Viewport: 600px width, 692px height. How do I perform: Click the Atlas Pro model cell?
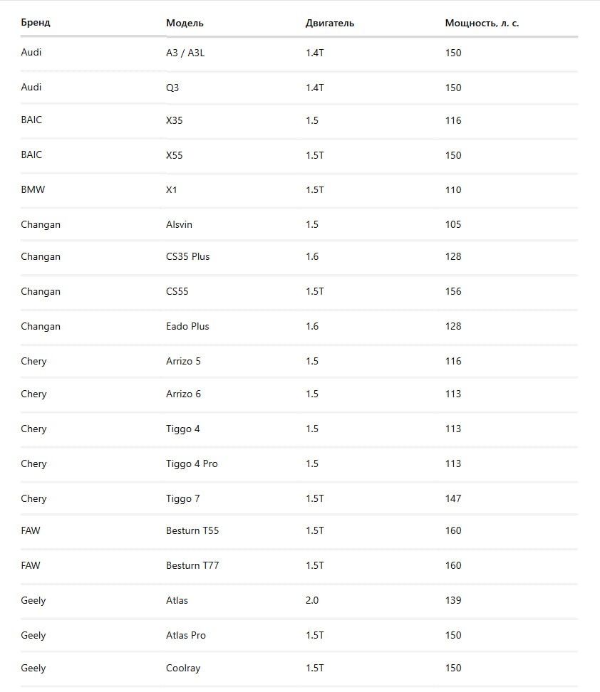point(186,635)
